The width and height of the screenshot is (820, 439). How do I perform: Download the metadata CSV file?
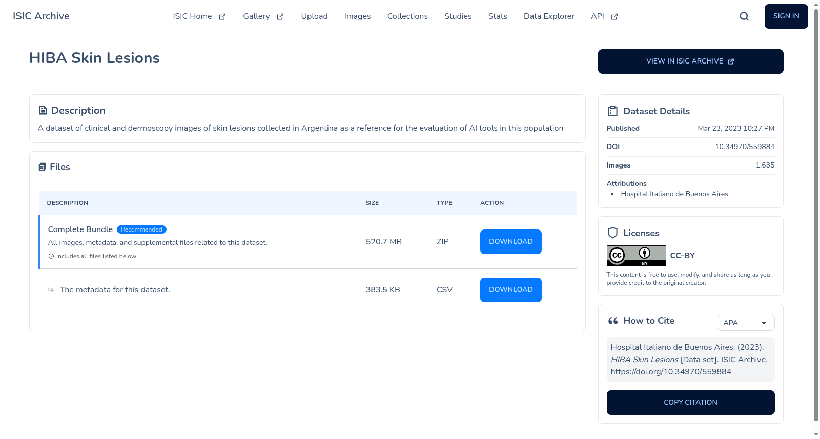[x=511, y=290]
